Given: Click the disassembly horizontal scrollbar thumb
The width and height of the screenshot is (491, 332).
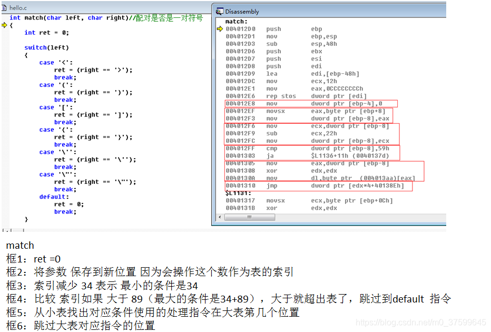Looking at the screenshot, I should tap(250, 217).
